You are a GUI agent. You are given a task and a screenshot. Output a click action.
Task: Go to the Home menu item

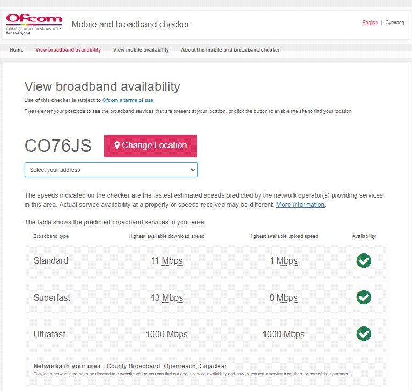click(x=17, y=50)
